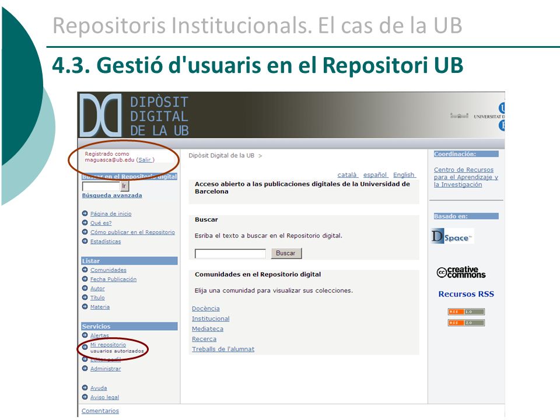The height and width of the screenshot is (420, 560).
Task: Click the main Buscar text field
Action: [230, 254]
